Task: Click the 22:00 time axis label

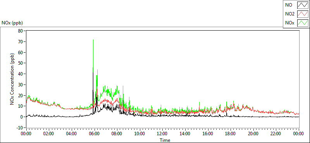Action: coord(276,134)
